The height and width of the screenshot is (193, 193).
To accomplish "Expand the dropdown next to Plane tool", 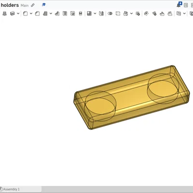I will click(184, 14).
